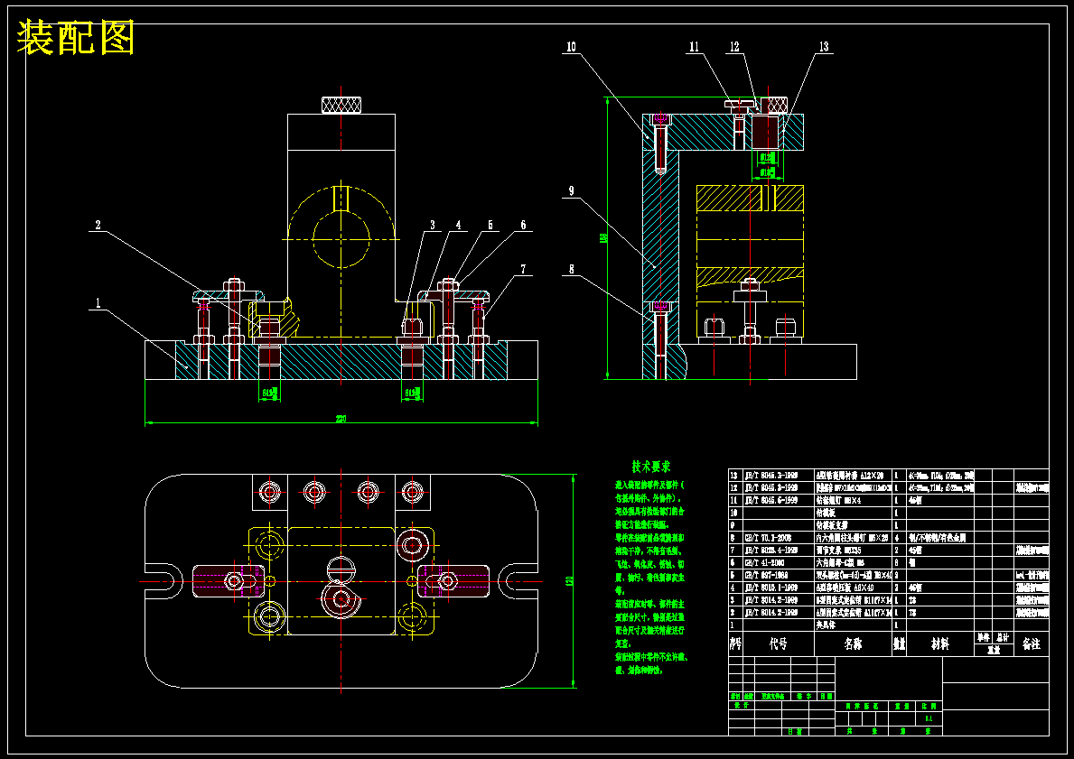Click the knurled knob atop front view
The height and width of the screenshot is (759, 1074).
point(341,106)
